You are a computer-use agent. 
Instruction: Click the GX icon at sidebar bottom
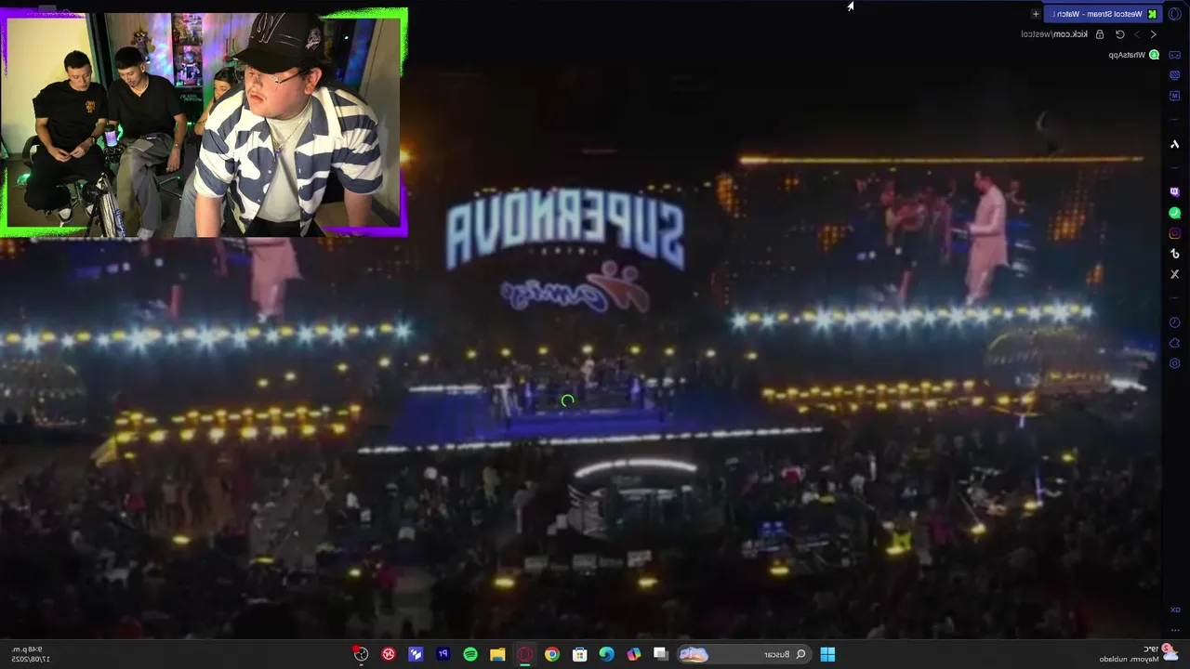[x=1174, y=610]
